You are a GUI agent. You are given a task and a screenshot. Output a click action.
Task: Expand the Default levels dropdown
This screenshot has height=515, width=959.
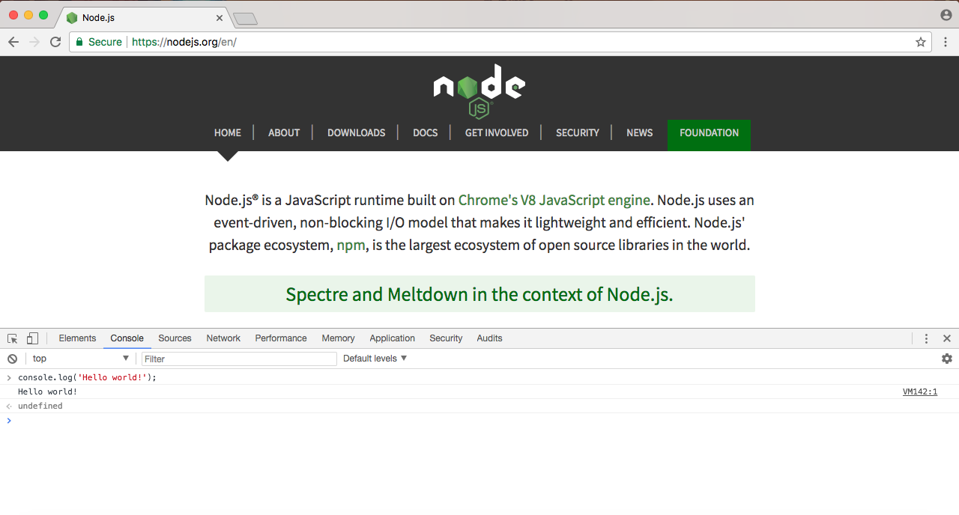tap(375, 359)
